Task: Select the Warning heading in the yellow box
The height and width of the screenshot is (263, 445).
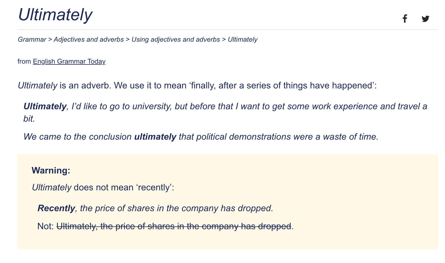Action: 51,170
